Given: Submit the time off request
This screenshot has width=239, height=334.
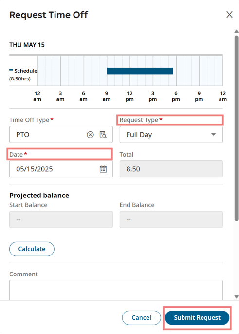Looking at the screenshot, I should [197, 317].
